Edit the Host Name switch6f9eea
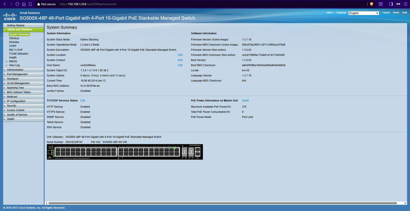 [180, 65]
